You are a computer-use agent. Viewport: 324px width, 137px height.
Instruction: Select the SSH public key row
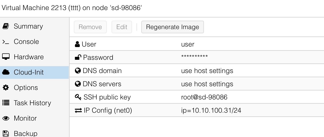pos(197,97)
